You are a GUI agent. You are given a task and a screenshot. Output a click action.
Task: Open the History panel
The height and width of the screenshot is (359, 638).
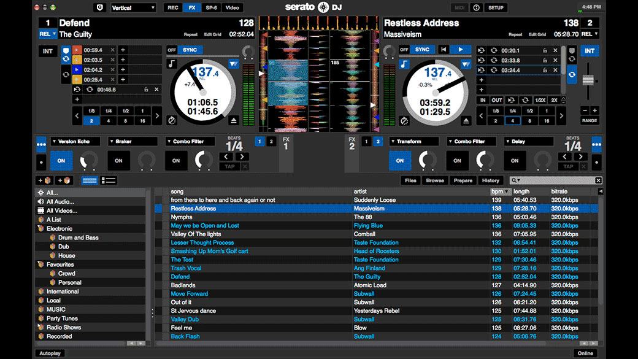[x=490, y=180]
